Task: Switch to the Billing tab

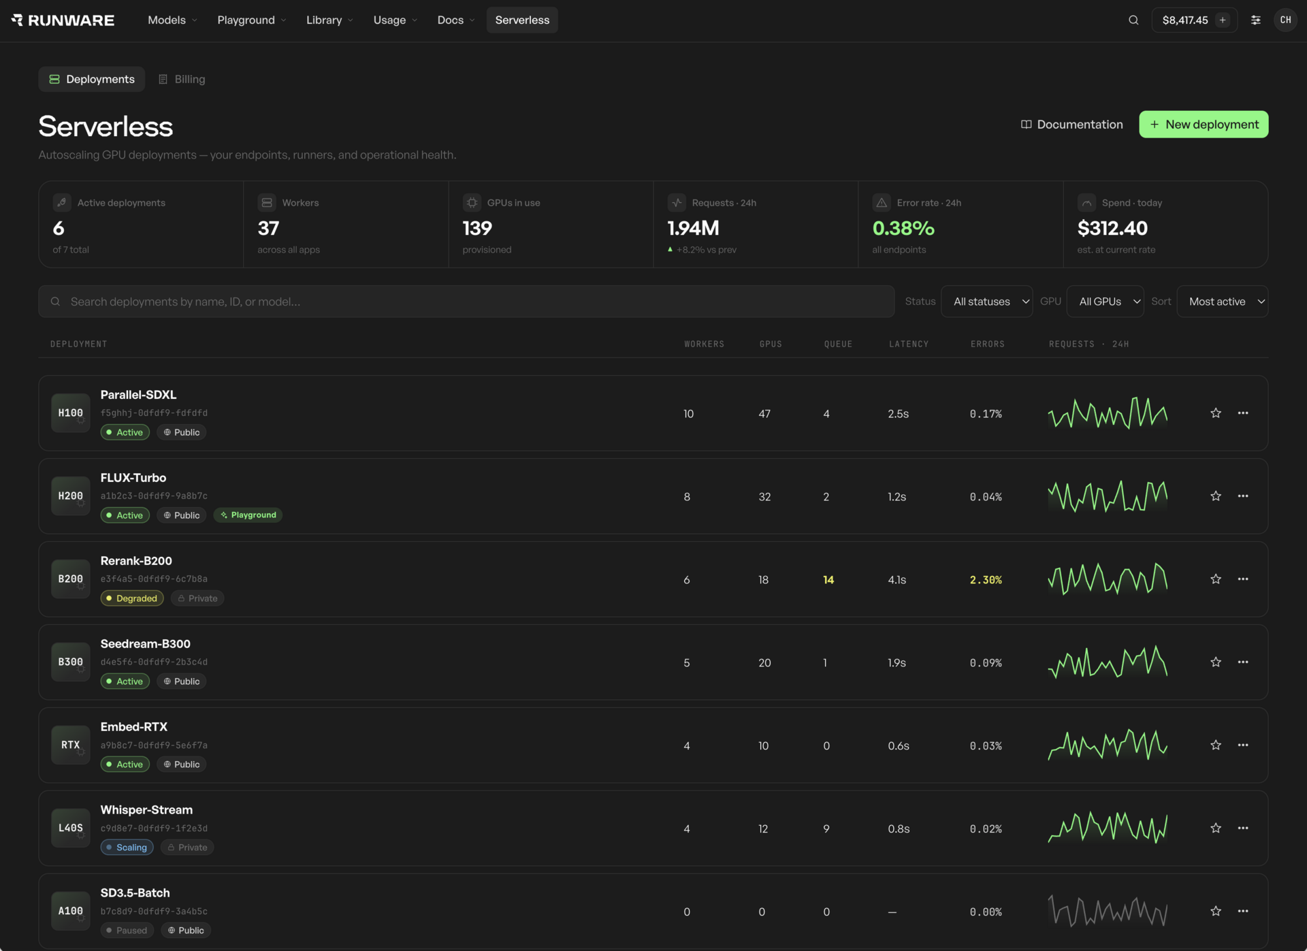Action: (x=182, y=79)
